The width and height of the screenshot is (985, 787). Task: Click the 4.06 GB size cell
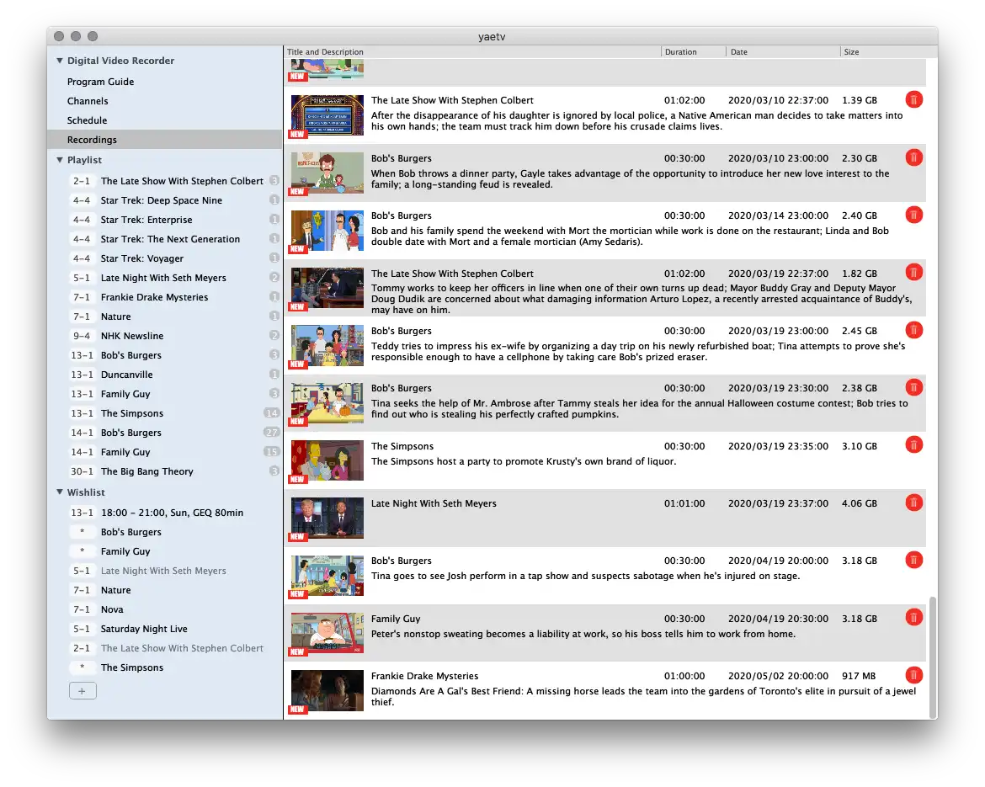click(x=860, y=503)
